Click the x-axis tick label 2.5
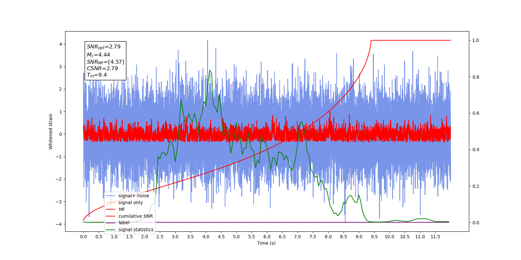Image resolution: width=521 pixels, height=260 pixels. pyautogui.click(x=160, y=237)
